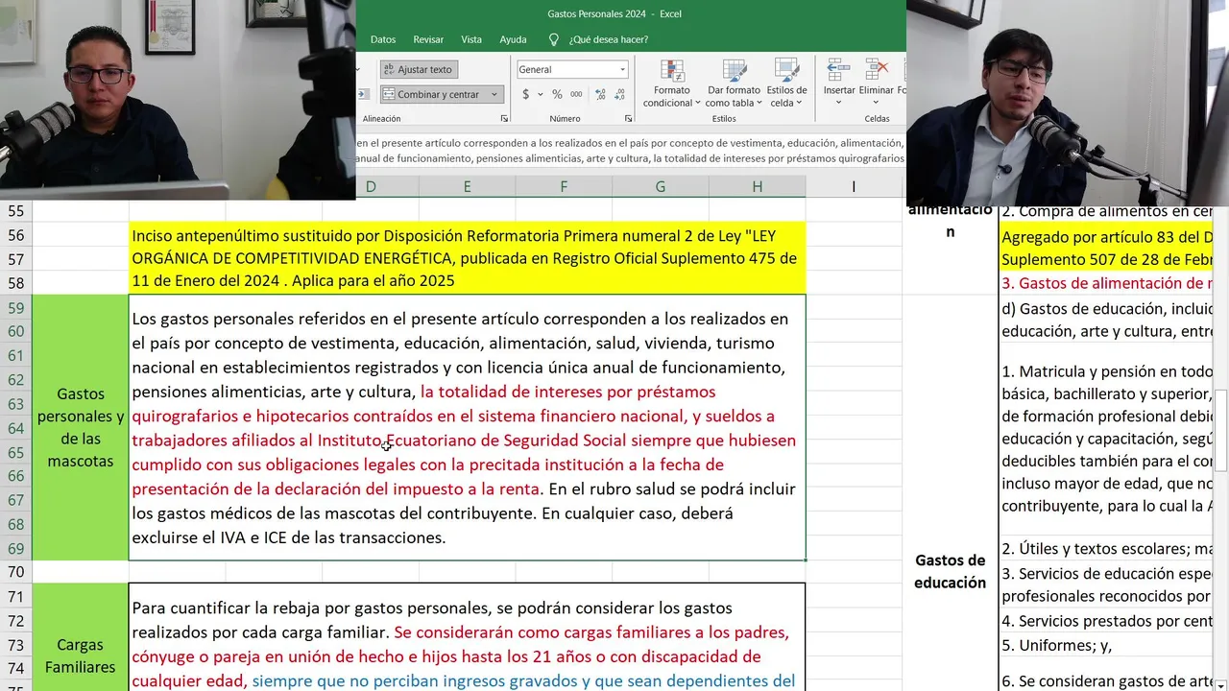Click the lightbulb Tell Me icon
This screenshot has height=691, width=1229.
click(x=554, y=39)
